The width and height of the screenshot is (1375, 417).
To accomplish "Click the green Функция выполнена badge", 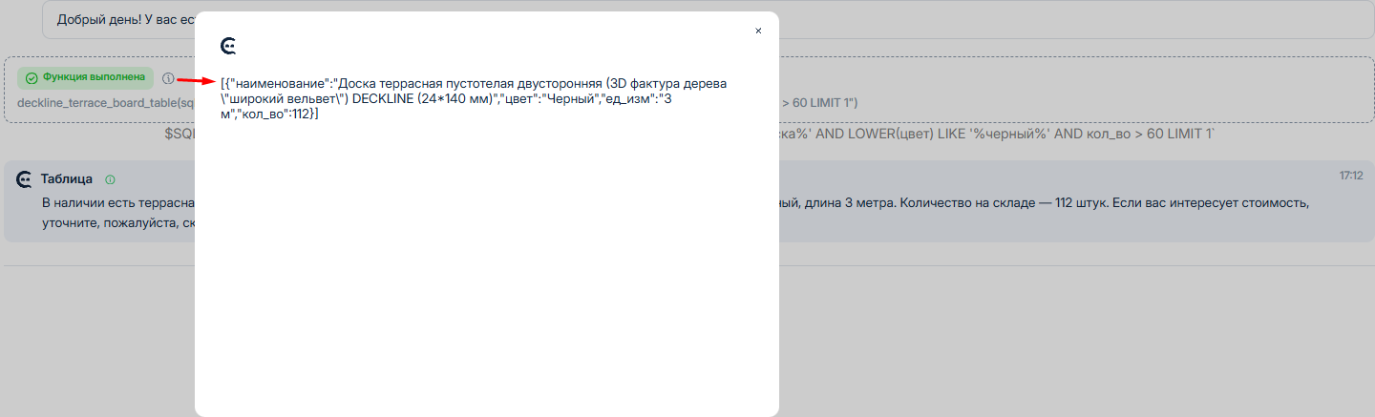I will coord(86,77).
